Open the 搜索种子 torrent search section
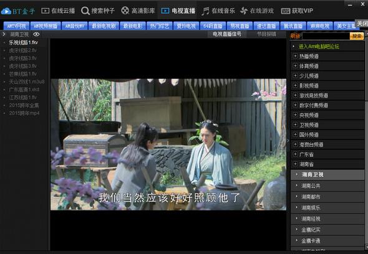The height and width of the screenshot is (254, 368). click(x=98, y=11)
